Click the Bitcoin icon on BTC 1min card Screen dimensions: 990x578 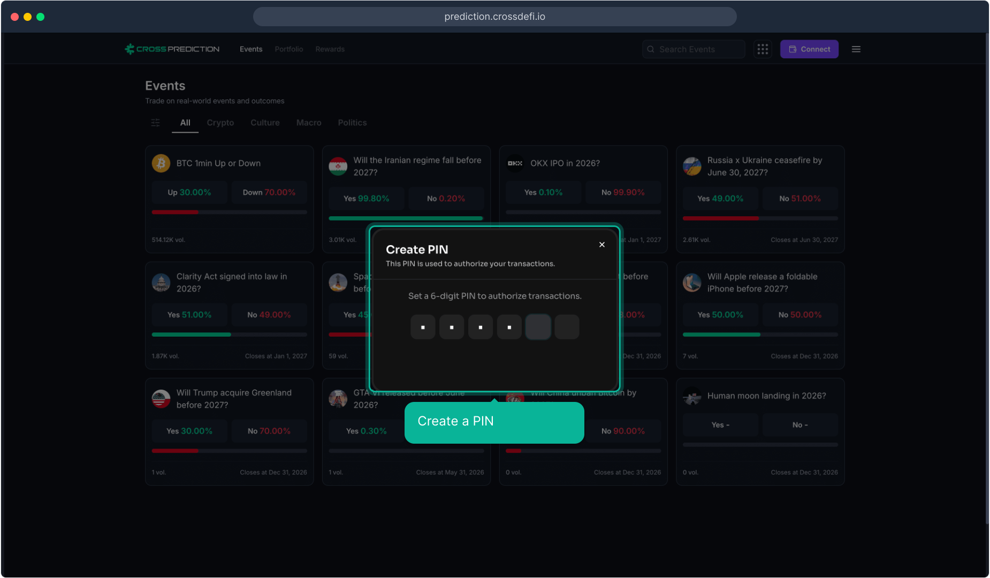[x=161, y=163]
